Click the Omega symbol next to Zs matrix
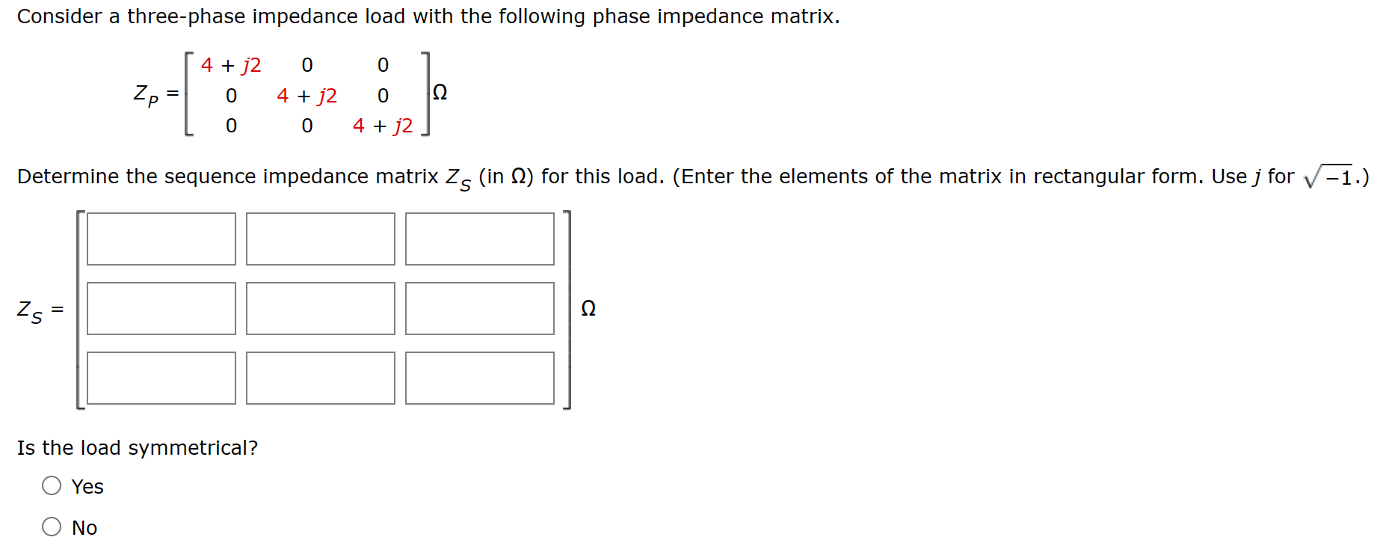Image resolution: width=1377 pixels, height=552 pixels. click(589, 307)
